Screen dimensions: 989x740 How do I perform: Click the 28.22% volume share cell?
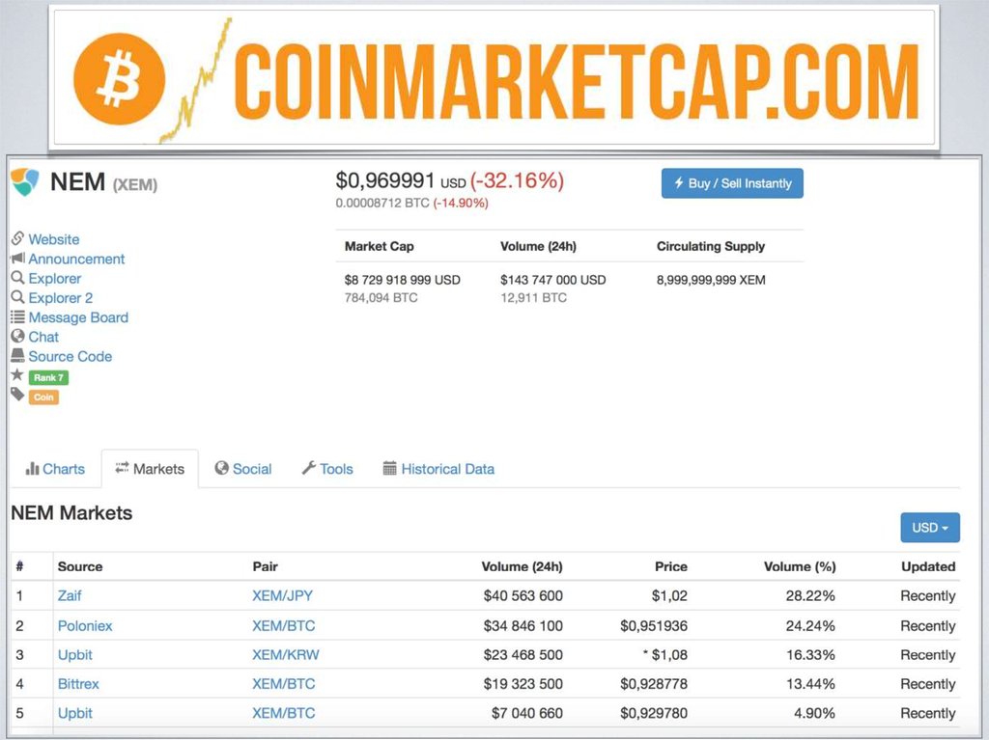(810, 595)
